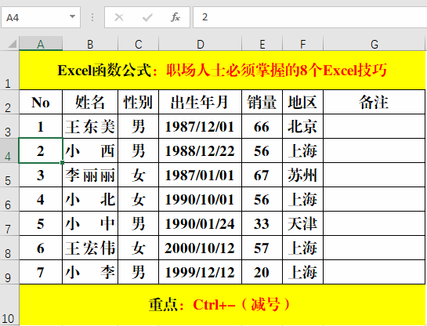Select row 2 header

pyautogui.click(x=9, y=102)
